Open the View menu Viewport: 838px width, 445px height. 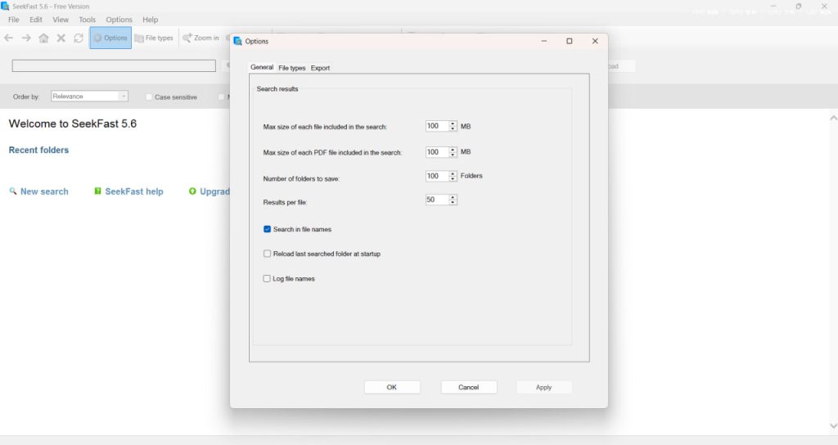(61, 20)
